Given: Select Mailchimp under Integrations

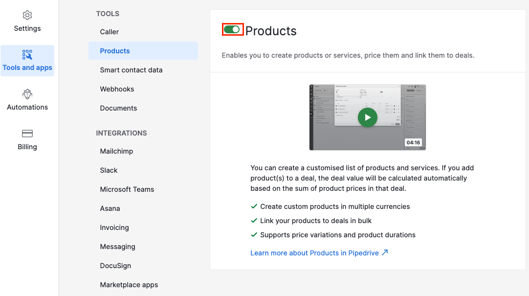Looking at the screenshot, I should tap(116, 151).
